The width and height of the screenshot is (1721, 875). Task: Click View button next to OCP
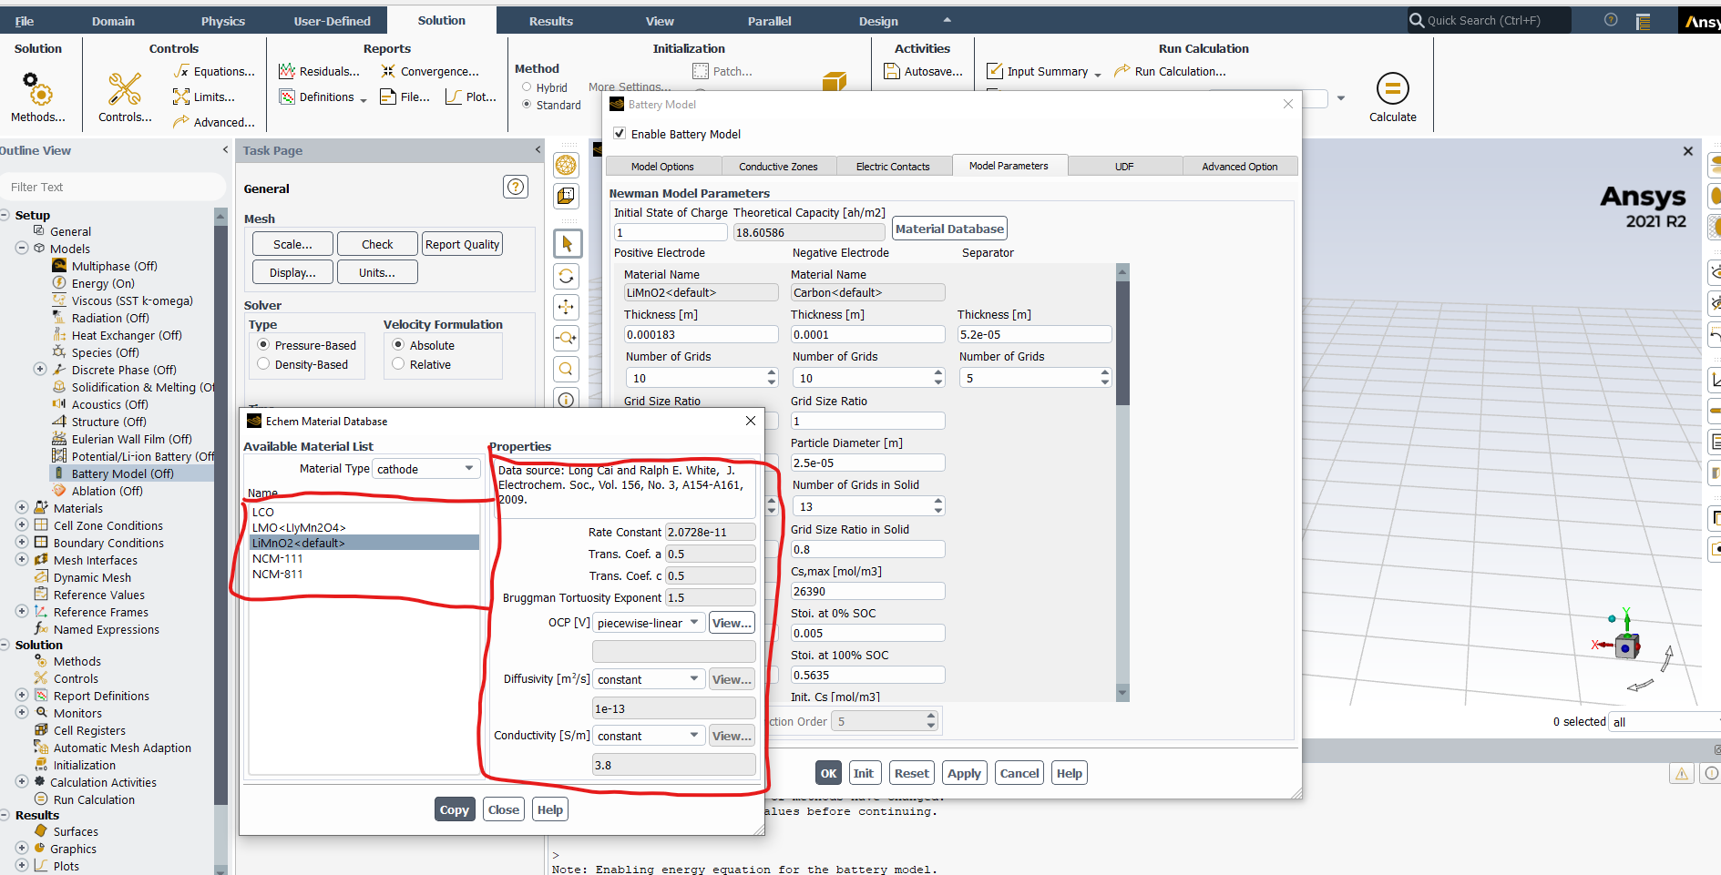(732, 623)
